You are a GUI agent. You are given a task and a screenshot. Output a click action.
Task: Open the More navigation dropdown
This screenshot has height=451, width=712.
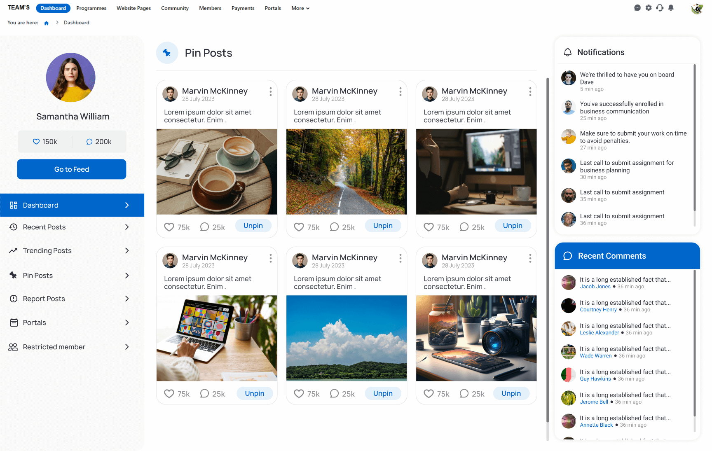pyautogui.click(x=300, y=8)
